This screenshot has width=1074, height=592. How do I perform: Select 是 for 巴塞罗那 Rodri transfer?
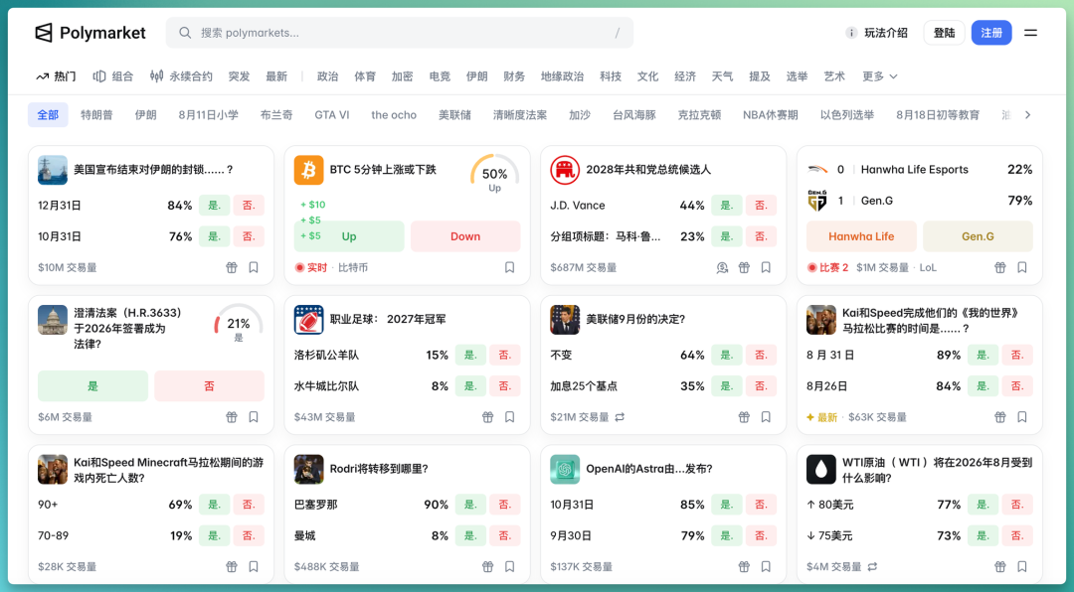tap(470, 505)
